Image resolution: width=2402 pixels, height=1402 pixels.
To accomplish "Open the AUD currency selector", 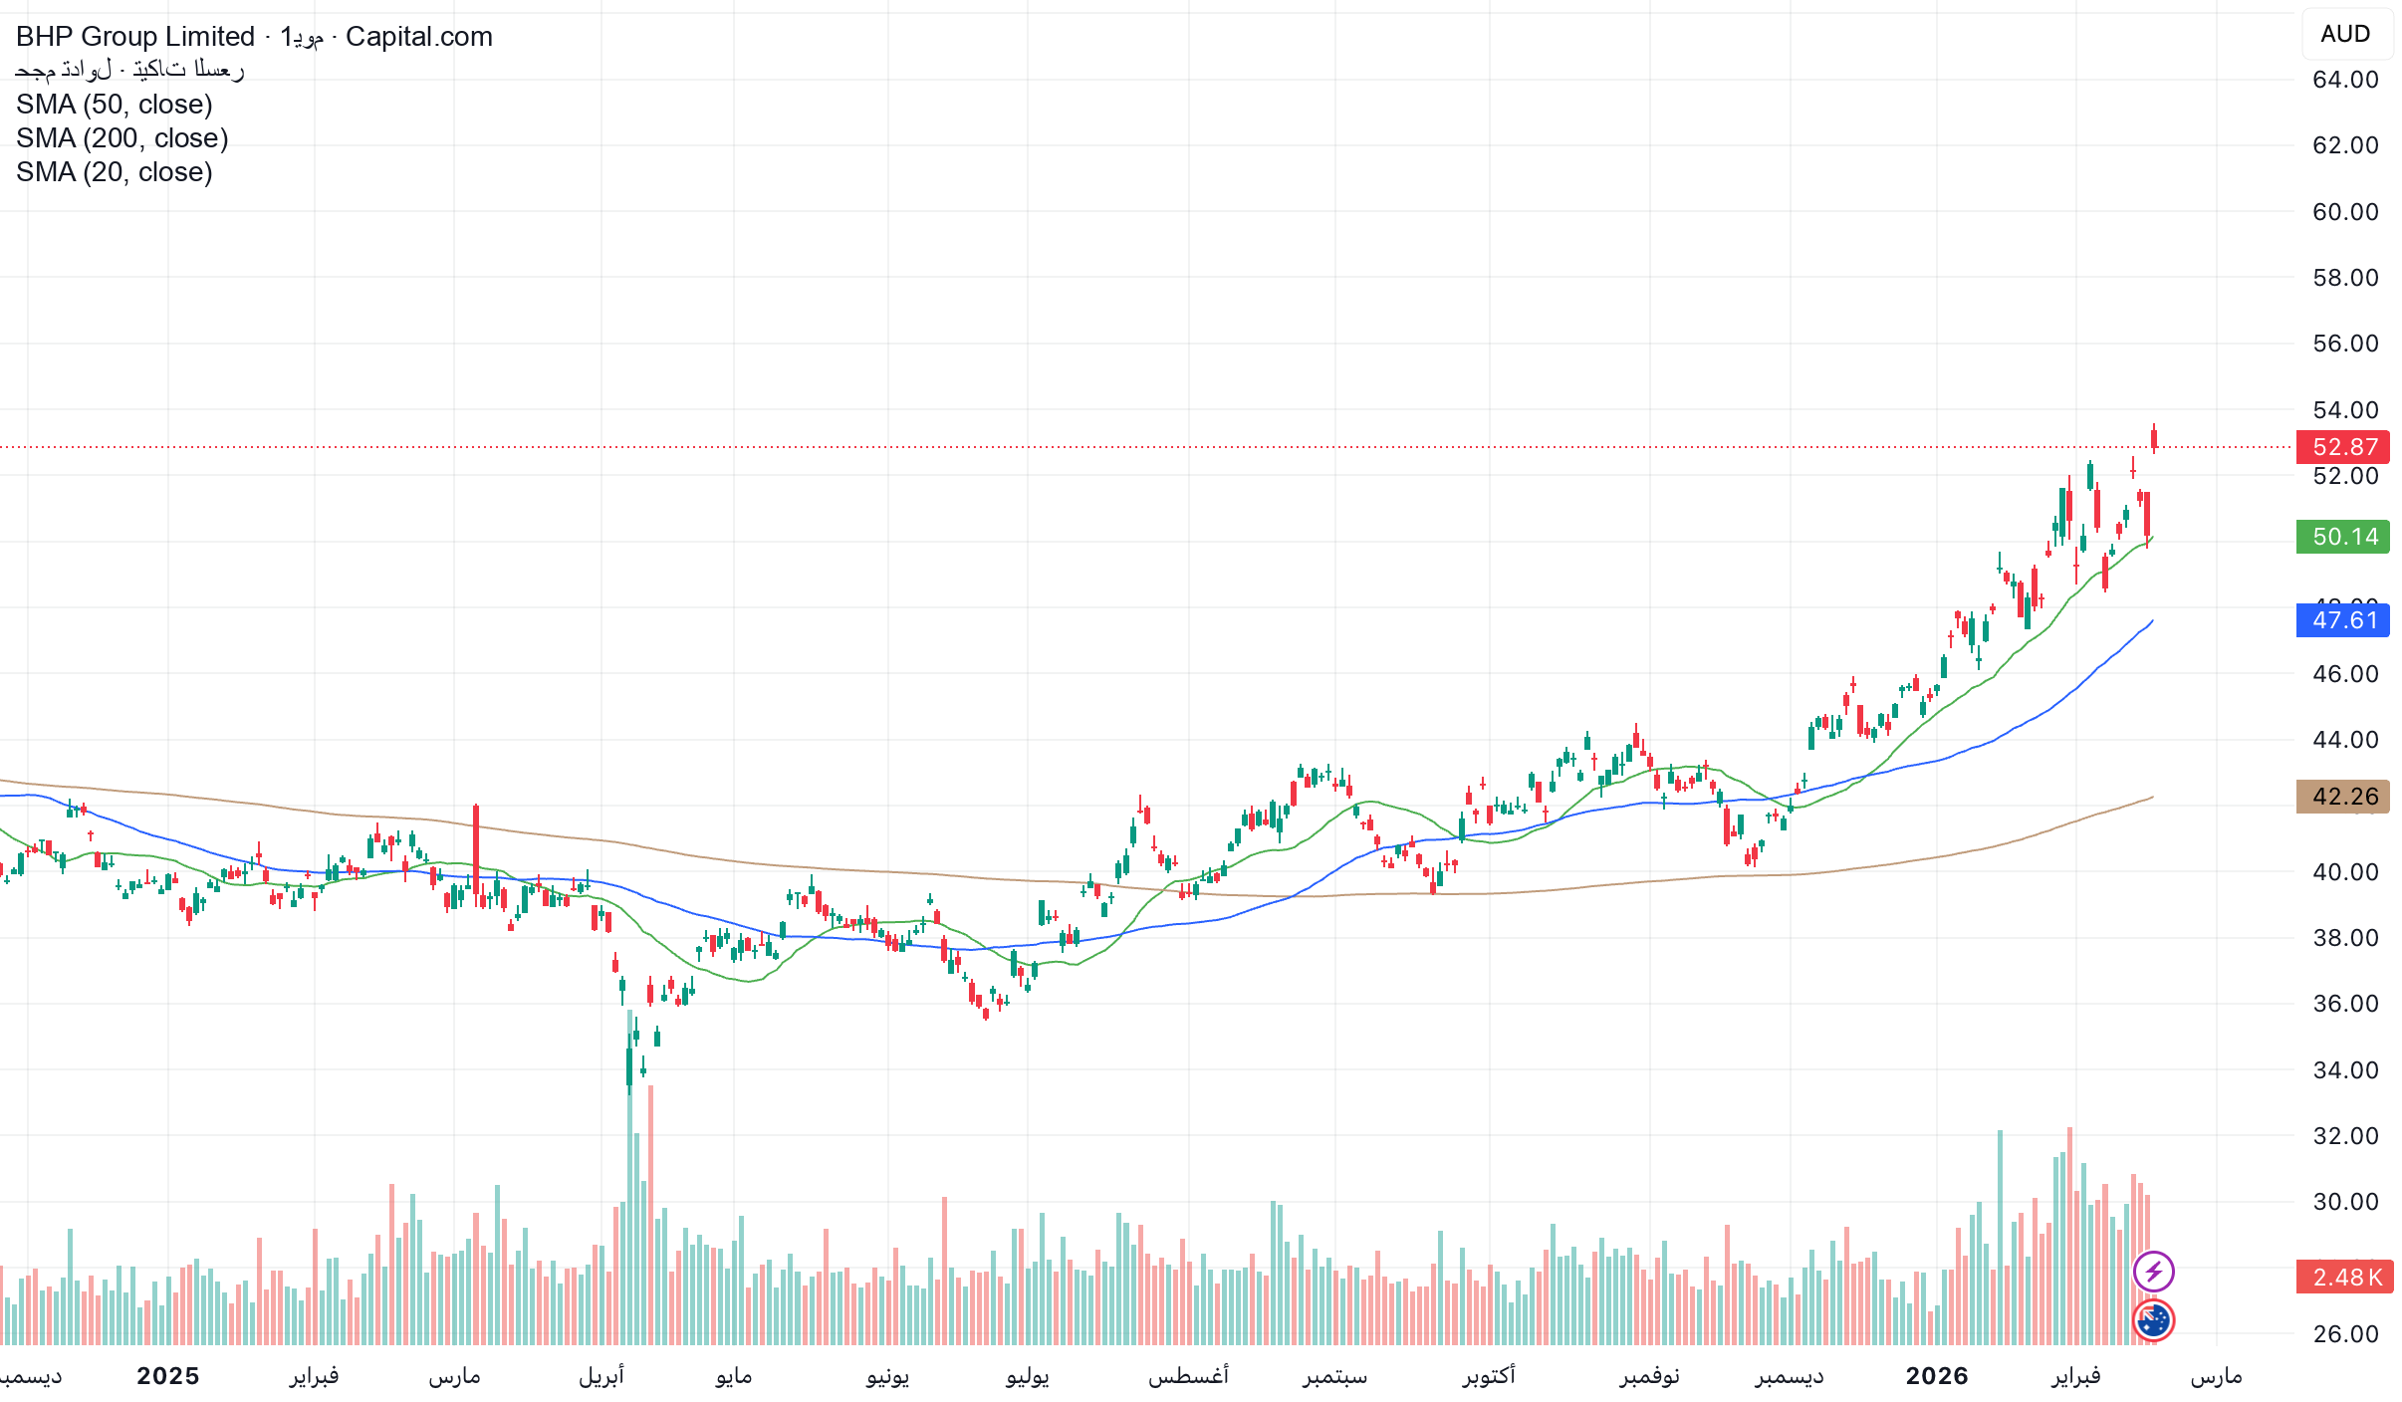I will coord(2345,34).
